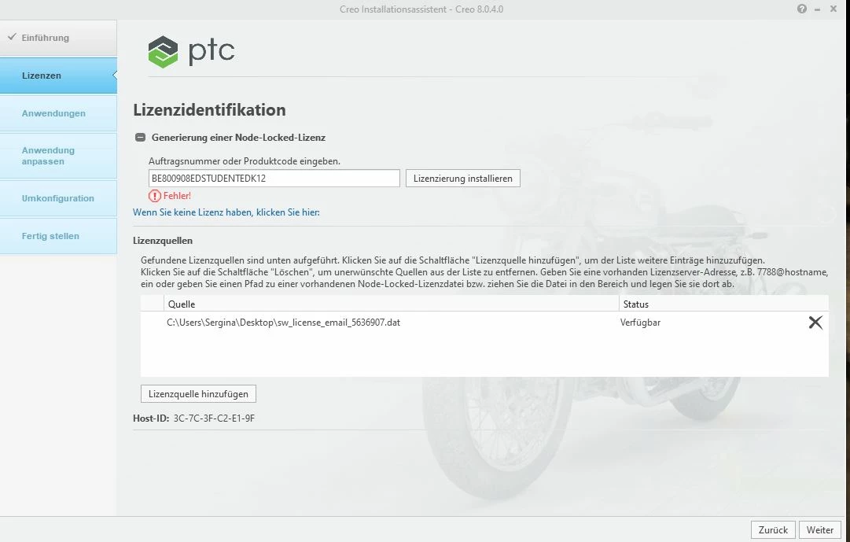Open the Umkonfiguration step
Image resolution: width=850 pixels, height=542 pixels.
(58, 198)
